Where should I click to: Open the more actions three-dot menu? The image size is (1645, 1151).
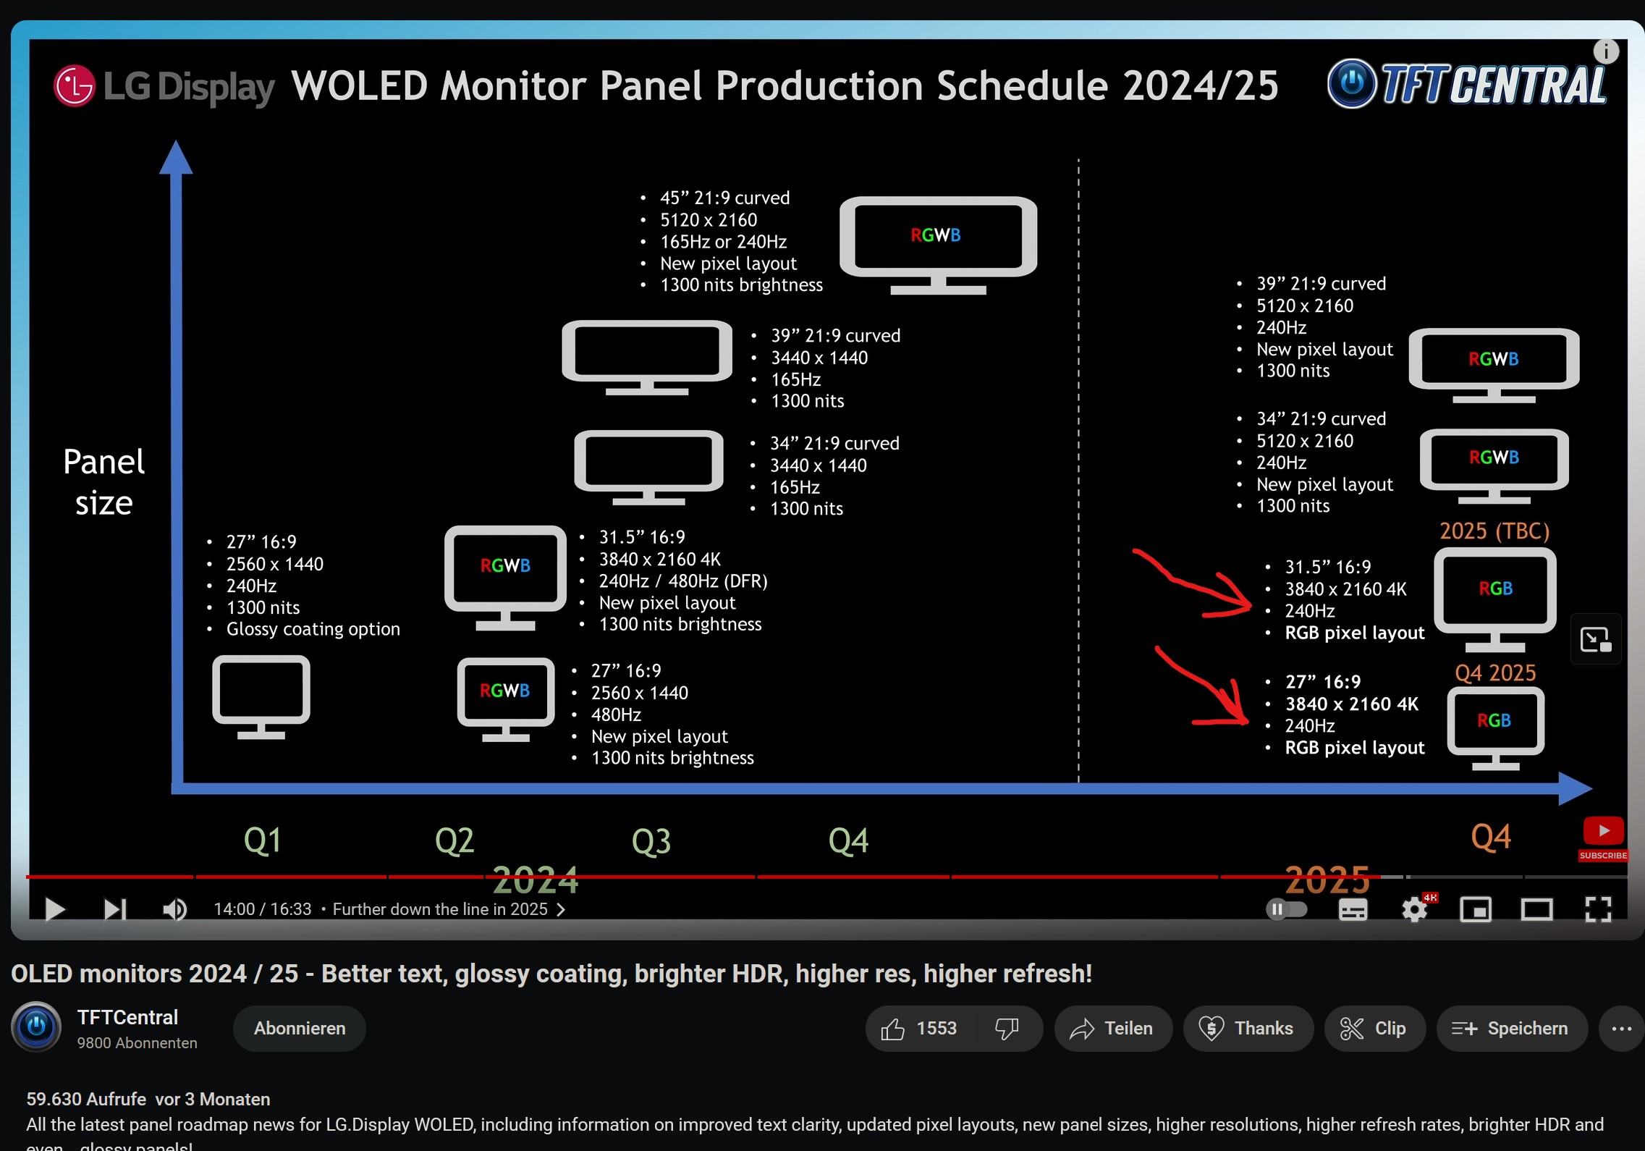click(1622, 1029)
